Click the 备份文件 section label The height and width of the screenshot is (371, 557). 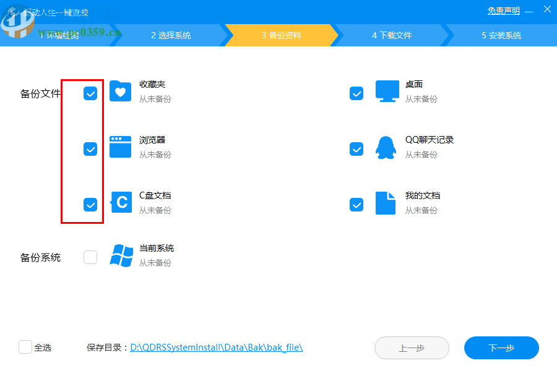point(40,94)
